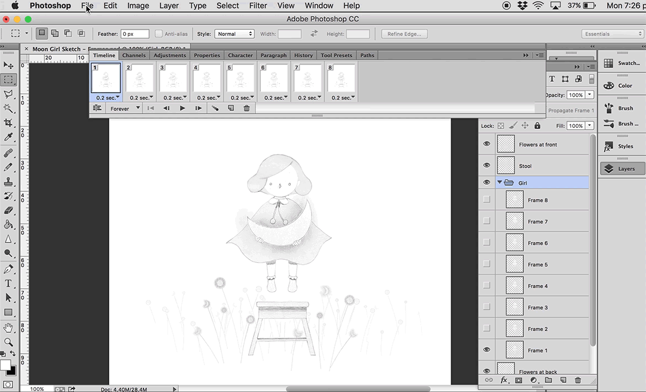Open the Style dropdown in options bar
The image size is (646, 392).
(x=234, y=34)
